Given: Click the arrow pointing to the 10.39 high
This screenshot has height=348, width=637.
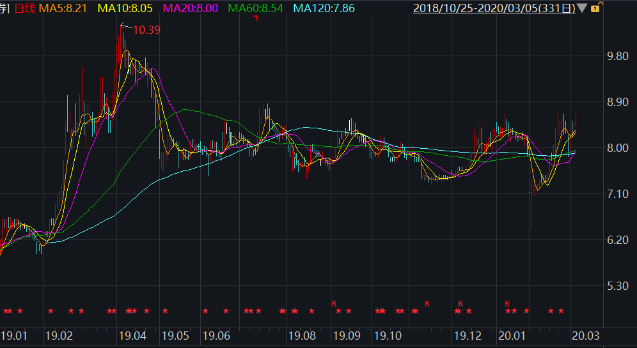Looking at the screenshot, I should (x=125, y=27).
